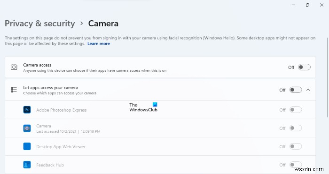The width and height of the screenshot is (329, 174).
Task: Click Let apps access your camera label
Action: pyautogui.click(x=51, y=88)
